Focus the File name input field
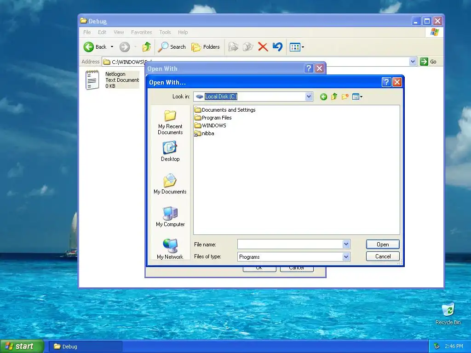471x353 pixels. click(x=290, y=245)
